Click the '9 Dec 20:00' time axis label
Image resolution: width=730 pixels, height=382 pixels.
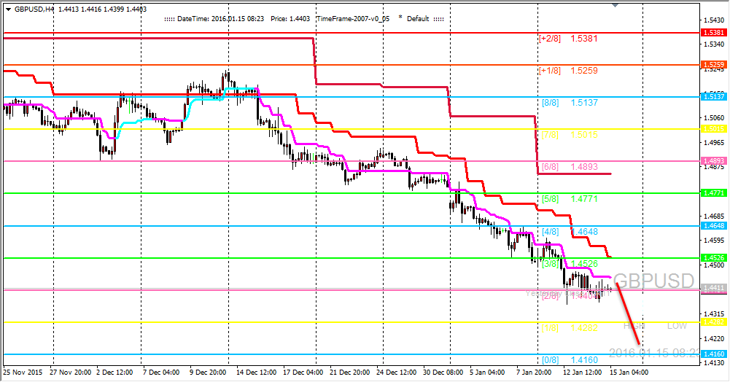208,373
